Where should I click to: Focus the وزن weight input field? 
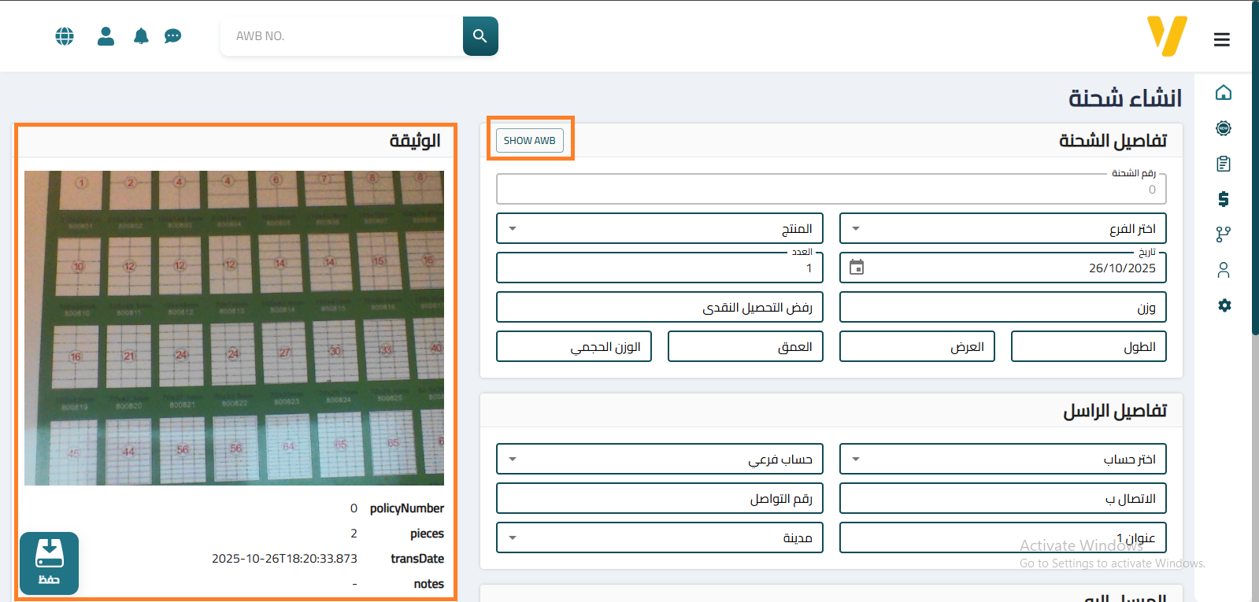[1002, 308]
